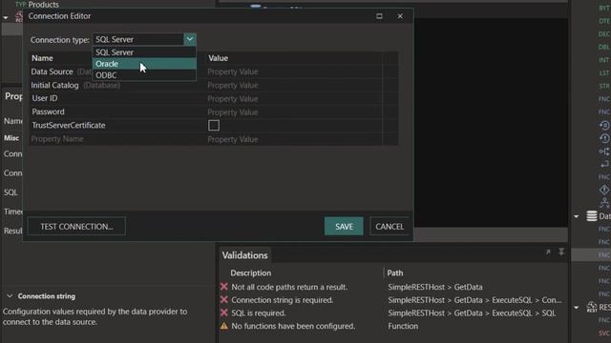Screen dimensions: 611x343
Task: Click the 'Function' path cell
Action: point(403,326)
